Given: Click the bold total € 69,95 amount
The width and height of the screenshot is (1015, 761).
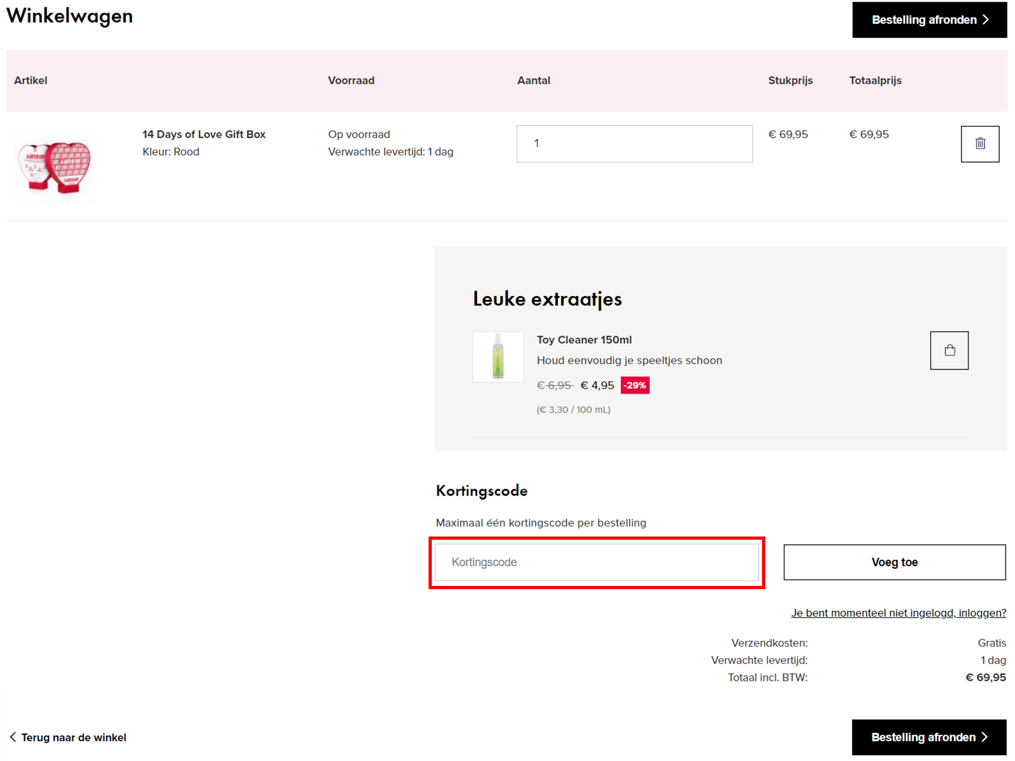Looking at the screenshot, I should 985,678.
